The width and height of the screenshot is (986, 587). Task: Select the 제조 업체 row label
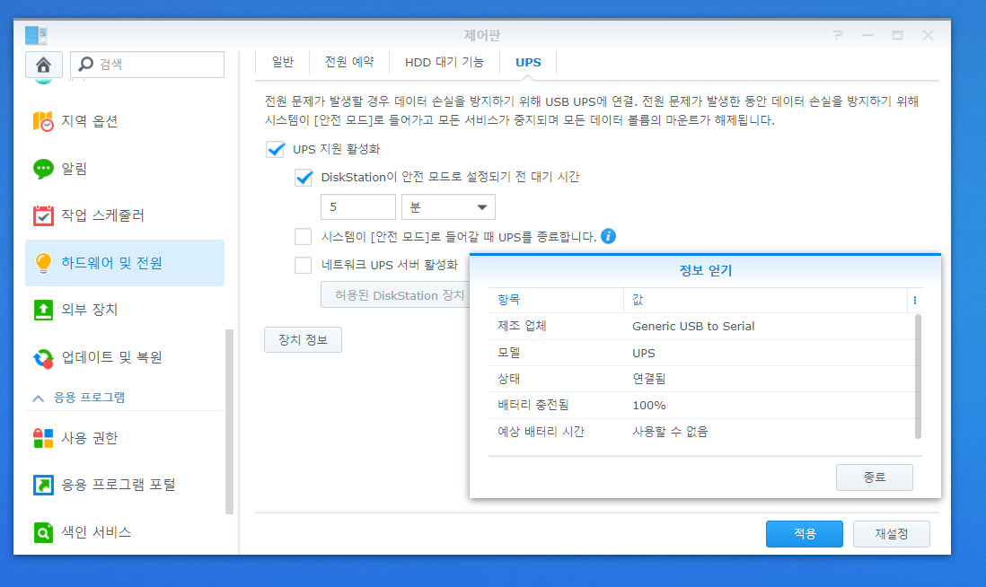point(522,326)
